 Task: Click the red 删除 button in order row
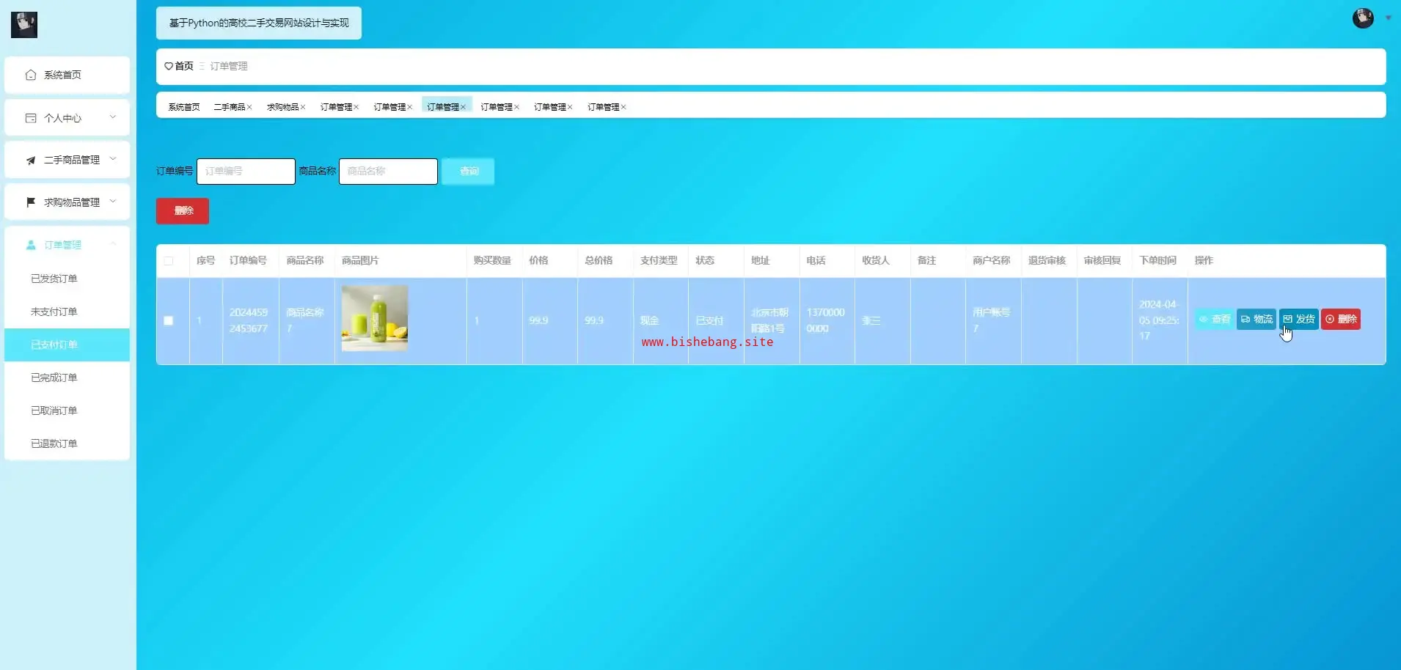click(x=1340, y=320)
